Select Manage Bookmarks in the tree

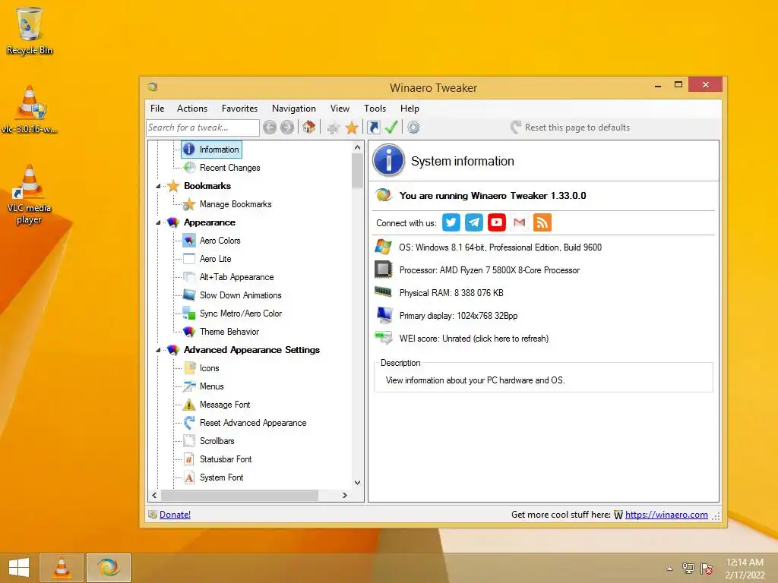(236, 204)
